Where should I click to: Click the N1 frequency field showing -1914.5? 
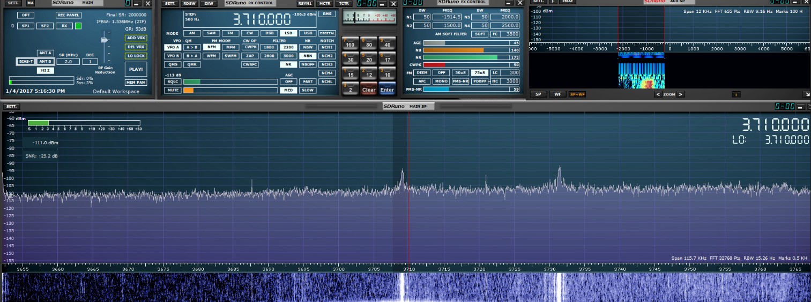[x=448, y=17]
